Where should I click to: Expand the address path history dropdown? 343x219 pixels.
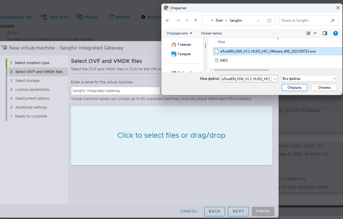(x=258, y=20)
